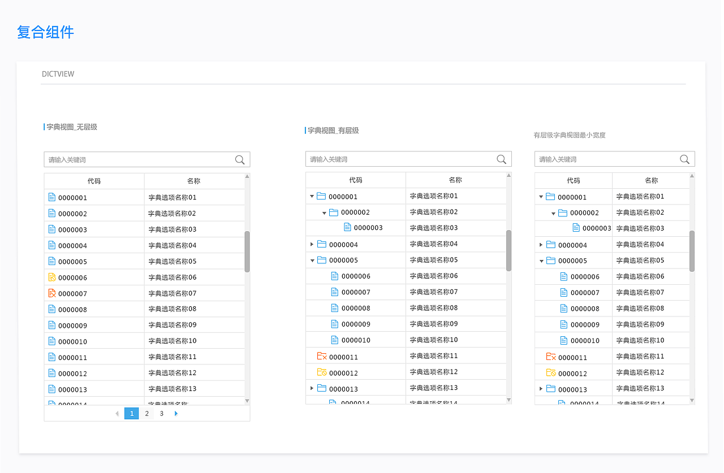Viewport: 724px width, 473px height.
Task: Collapse node 0000002 in the minimum-width view
Action: [553, 214]
